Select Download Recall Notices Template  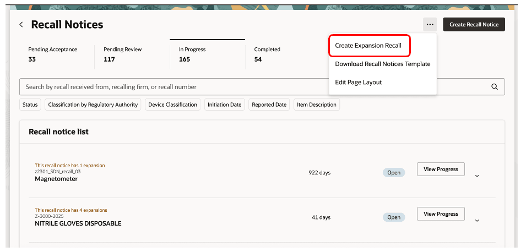pos(382,64)
